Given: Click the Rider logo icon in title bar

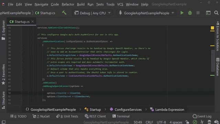Looking at the screenshot, I should point(3,4).
